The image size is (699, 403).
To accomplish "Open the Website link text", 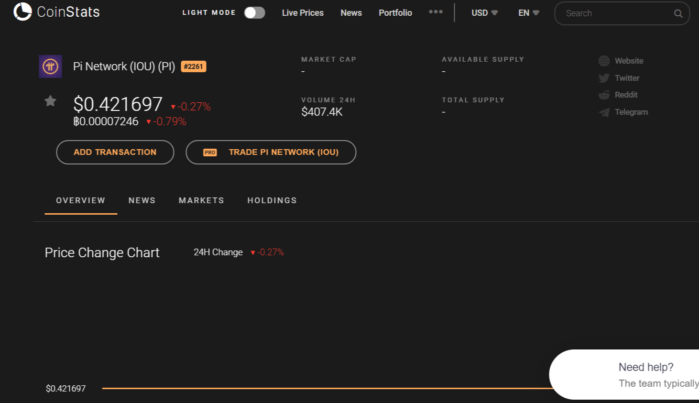I will [629, 61].
